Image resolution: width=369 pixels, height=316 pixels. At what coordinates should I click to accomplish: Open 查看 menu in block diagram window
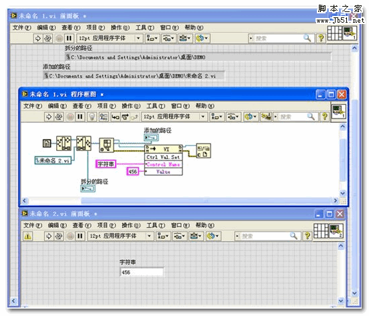pyautogui.click(x=82, y=106)
